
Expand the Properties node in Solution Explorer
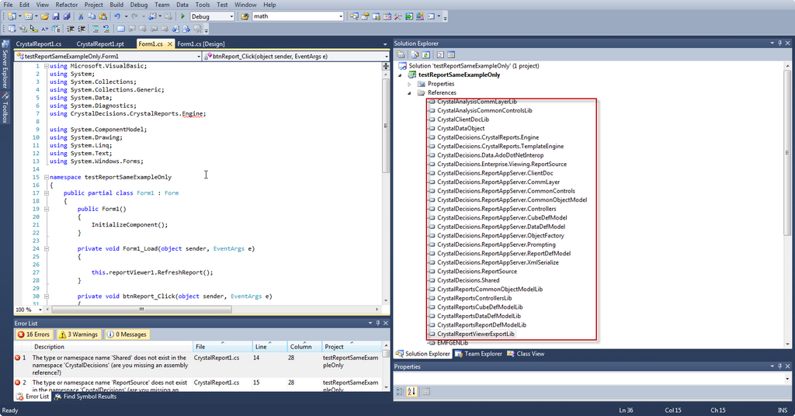(410, 84)
